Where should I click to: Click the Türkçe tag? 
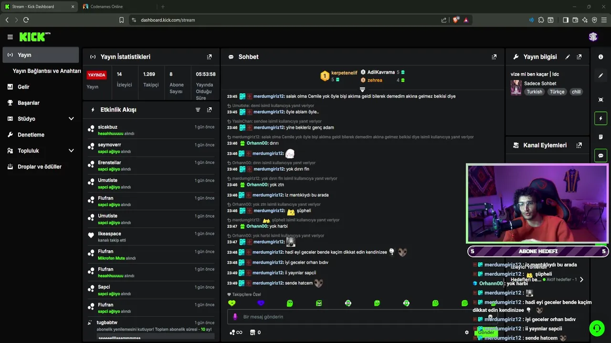(x=557, y=92)
